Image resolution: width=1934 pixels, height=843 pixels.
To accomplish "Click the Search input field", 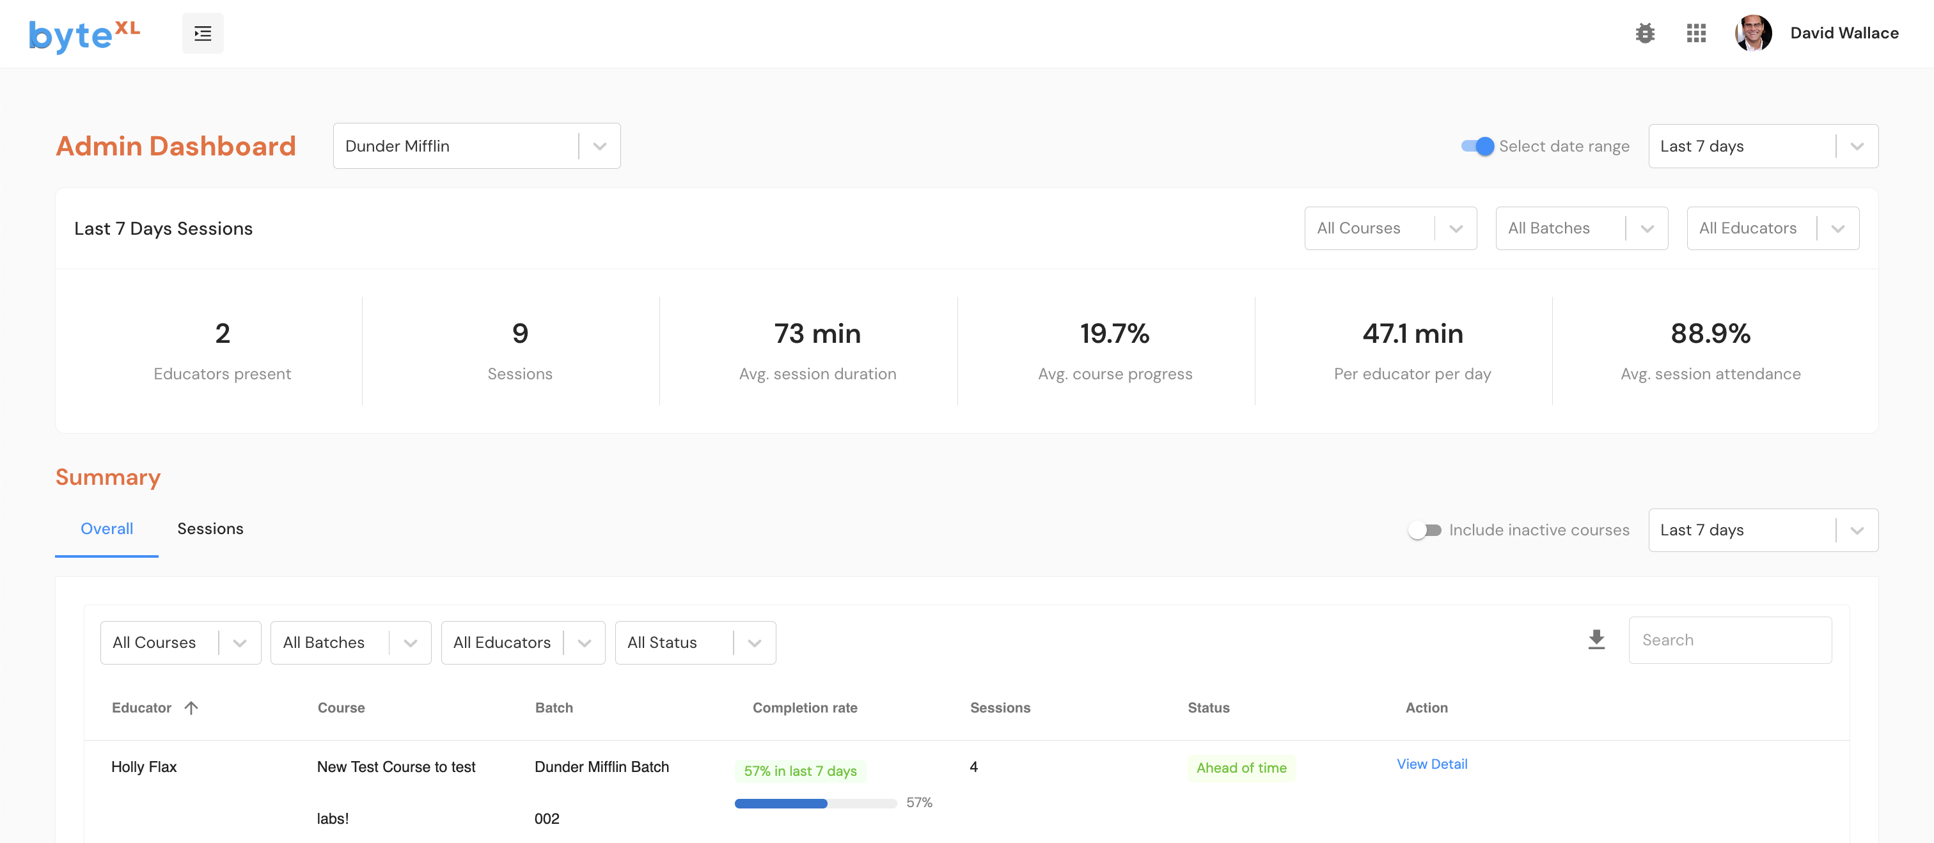I will [1729, 640].
